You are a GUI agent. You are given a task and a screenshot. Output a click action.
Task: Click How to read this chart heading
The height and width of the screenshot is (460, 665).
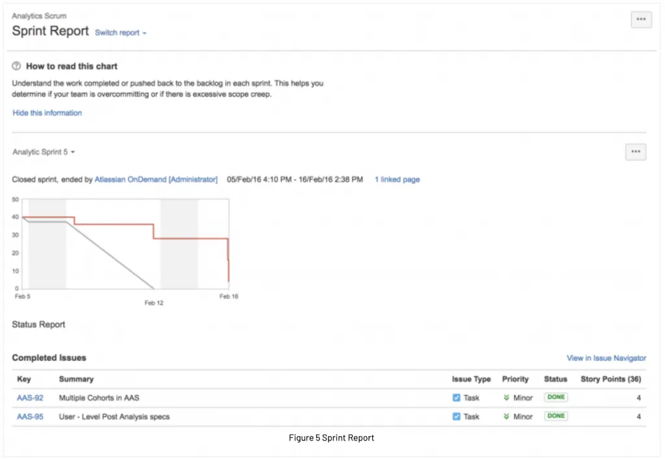(71, 66)
